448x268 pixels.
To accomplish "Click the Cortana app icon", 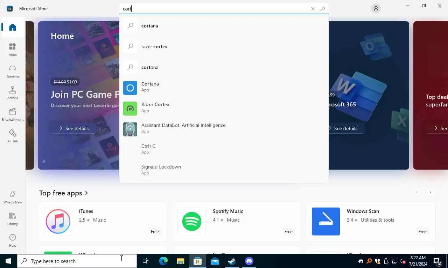I will point(130,88).
